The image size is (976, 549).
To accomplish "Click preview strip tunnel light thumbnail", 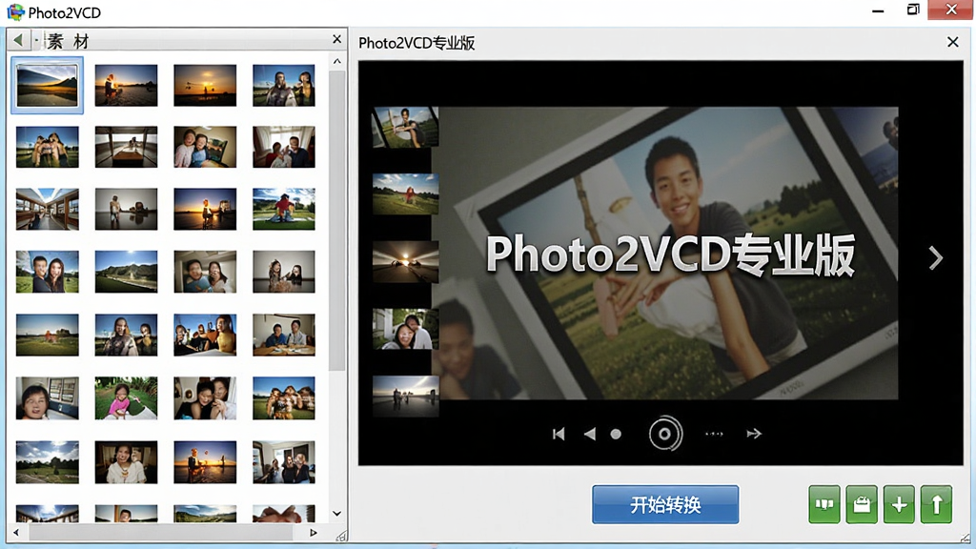I will coord(405,262).
